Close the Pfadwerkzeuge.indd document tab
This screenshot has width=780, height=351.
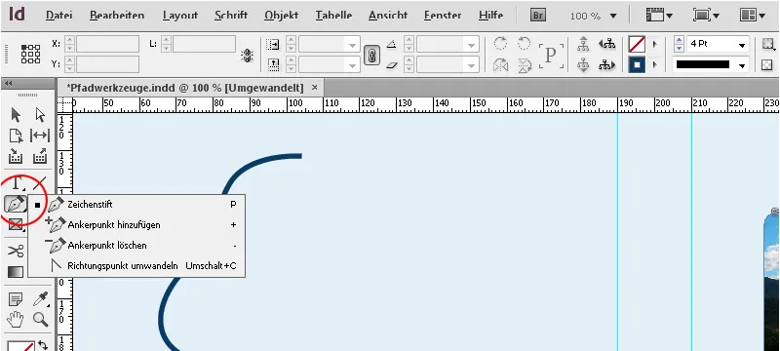pos(314,88)
